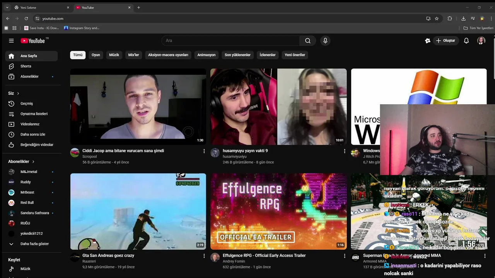Open M&Jmetal channel subscription
Screen dimensions: 495x278
31,172
